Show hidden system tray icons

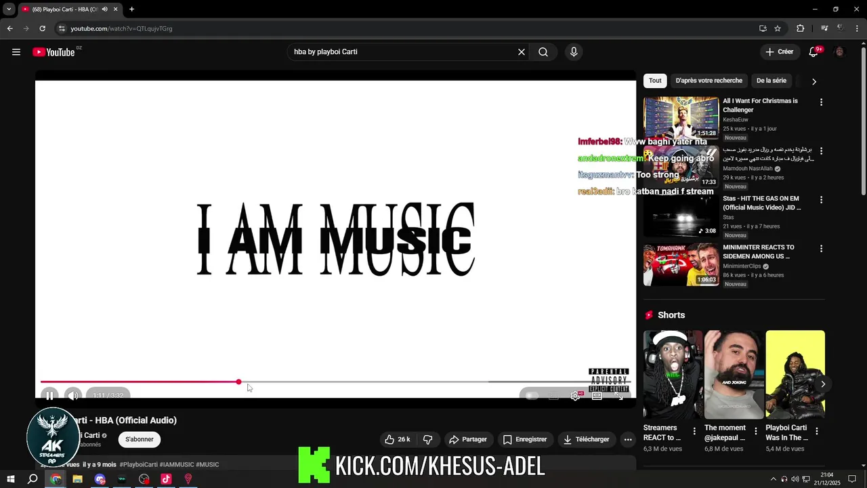pyautogui.click(x=773, y=479)
